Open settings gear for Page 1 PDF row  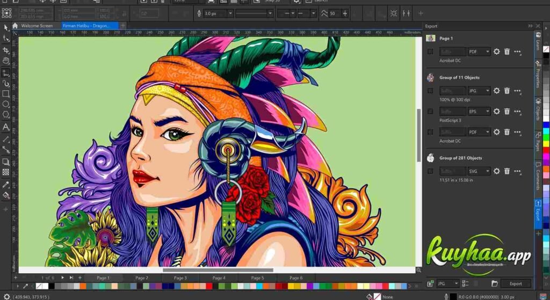[x=496, y=52]
